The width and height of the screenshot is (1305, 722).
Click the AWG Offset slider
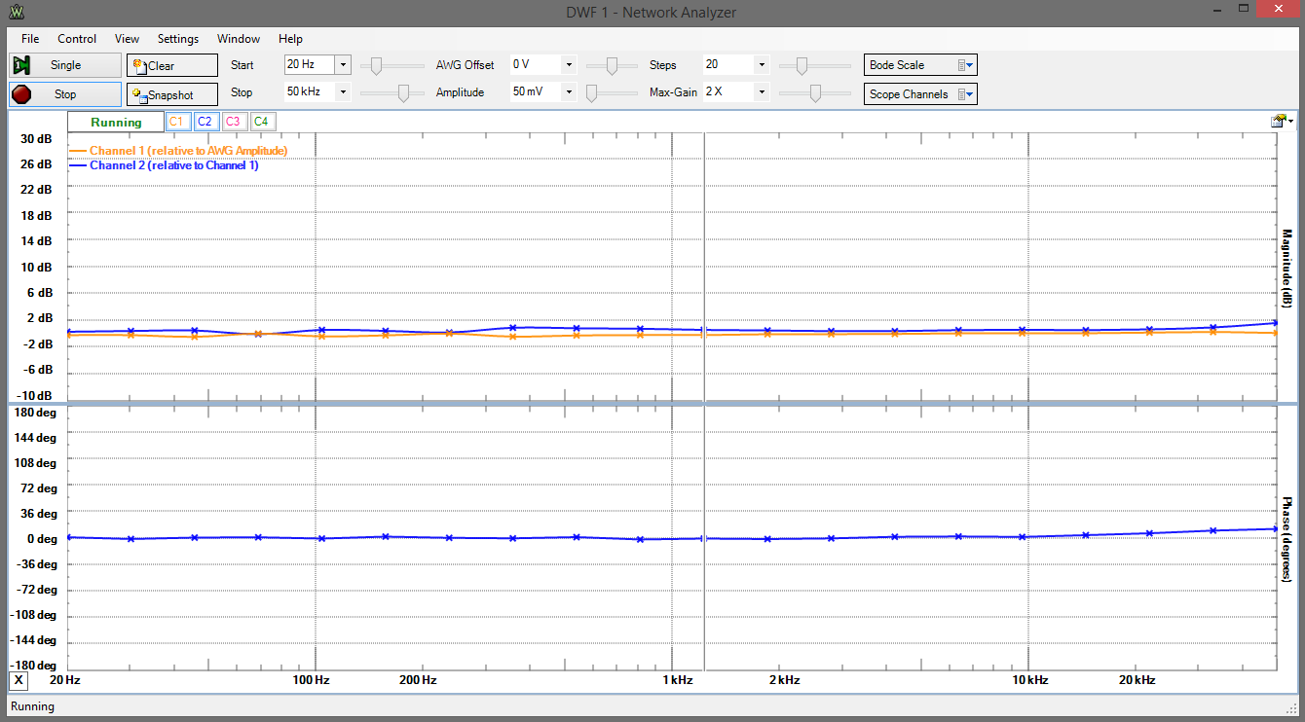[612, 65]
